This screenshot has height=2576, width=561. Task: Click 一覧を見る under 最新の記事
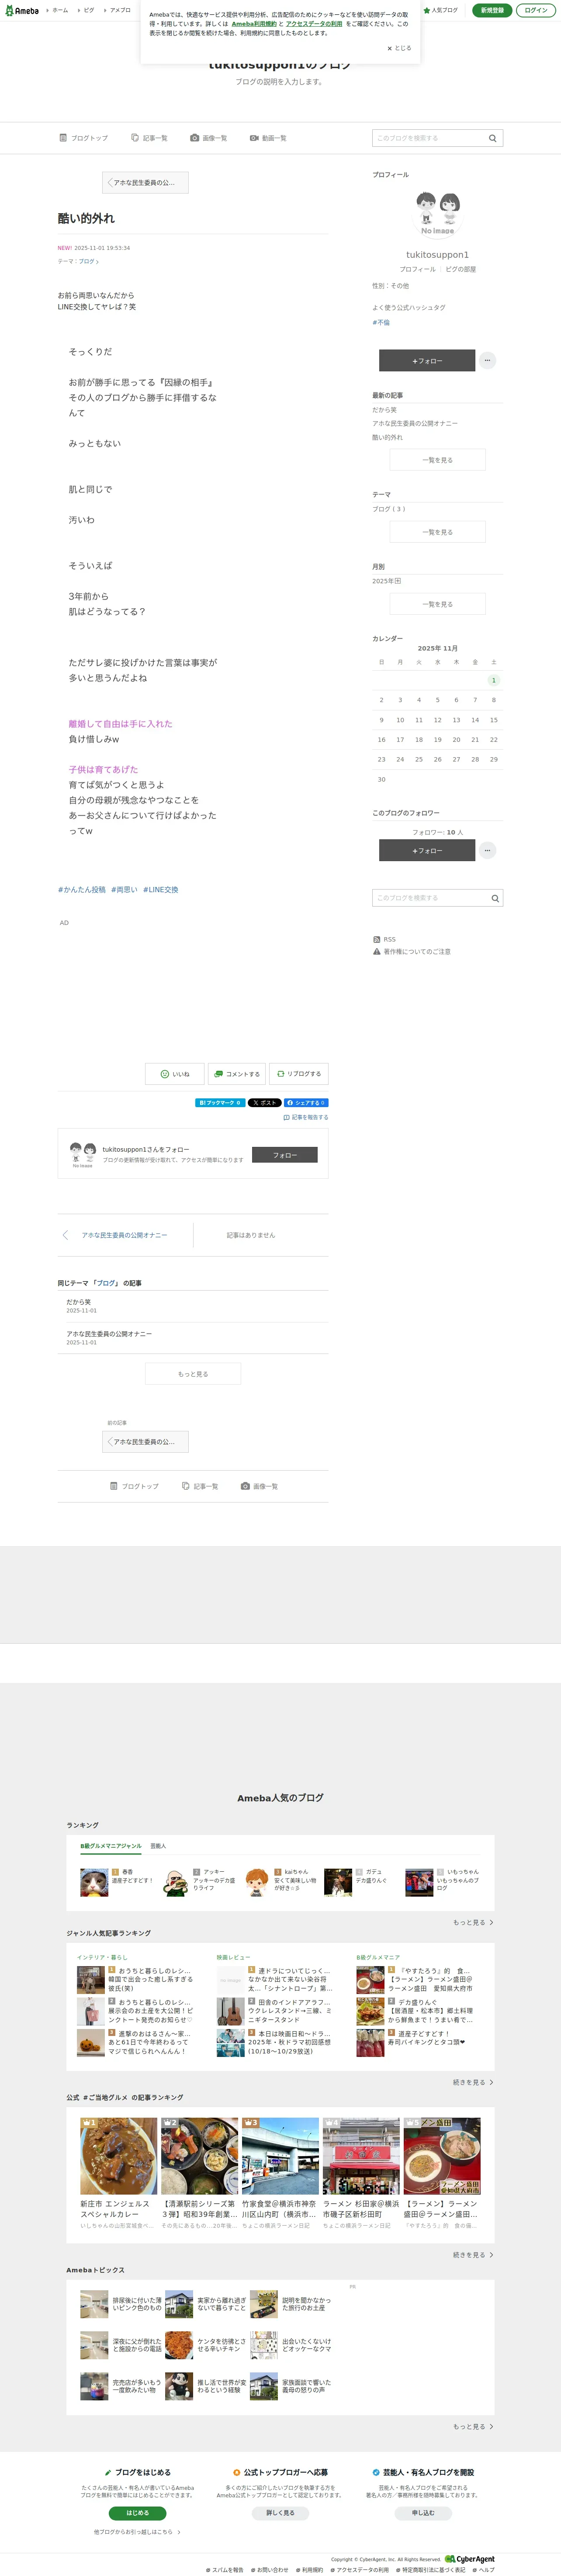coord(437,460)
